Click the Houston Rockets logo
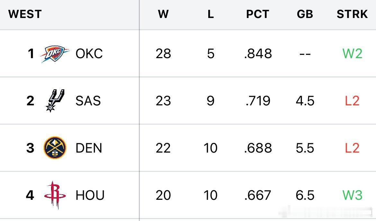 point(55,195)
